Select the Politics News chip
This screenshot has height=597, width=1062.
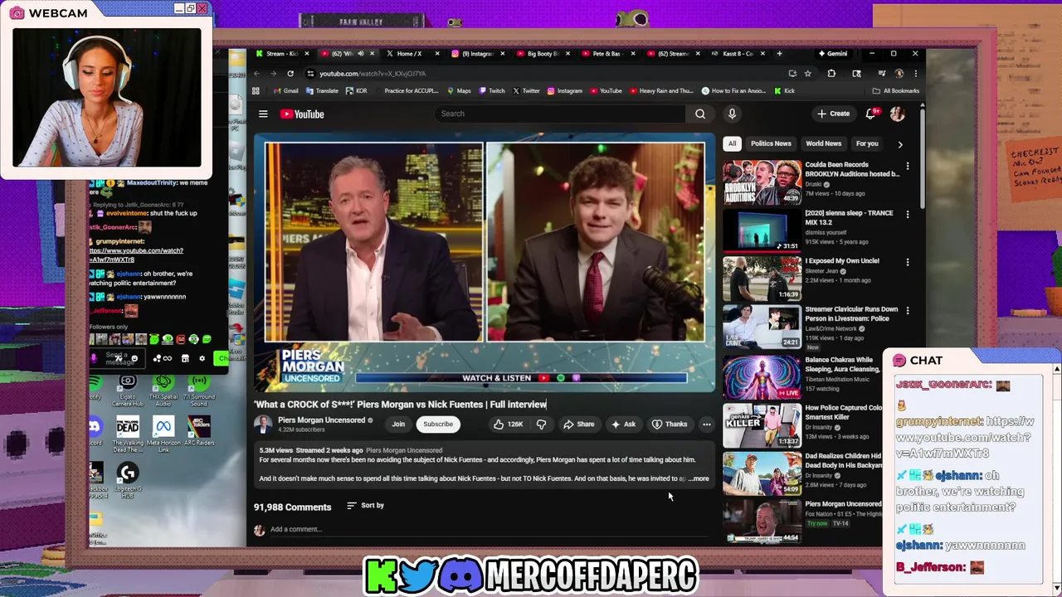pos(771,143)
